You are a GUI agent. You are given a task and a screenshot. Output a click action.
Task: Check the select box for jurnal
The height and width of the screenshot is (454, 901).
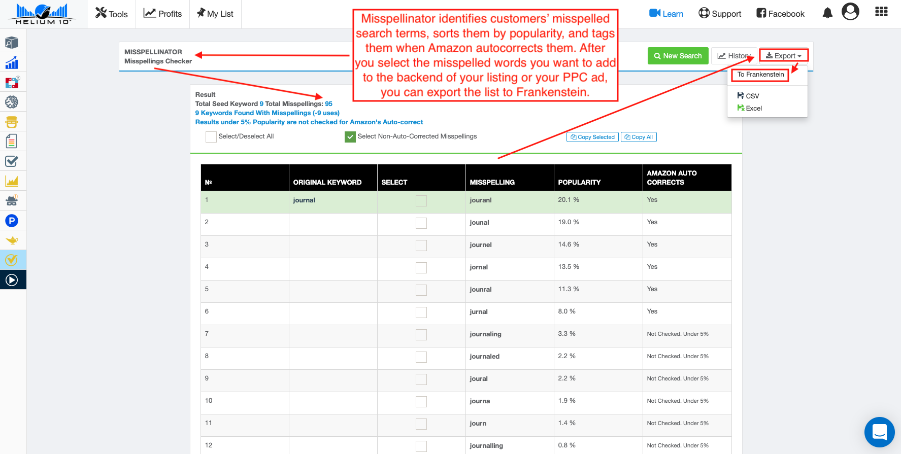pos(421,312)
